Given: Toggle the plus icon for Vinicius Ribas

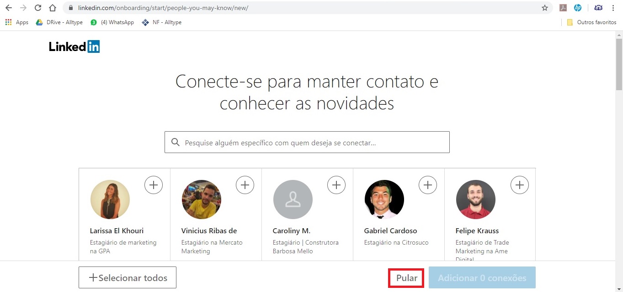Looking at the screenshot, I should (x=245, y=185).
